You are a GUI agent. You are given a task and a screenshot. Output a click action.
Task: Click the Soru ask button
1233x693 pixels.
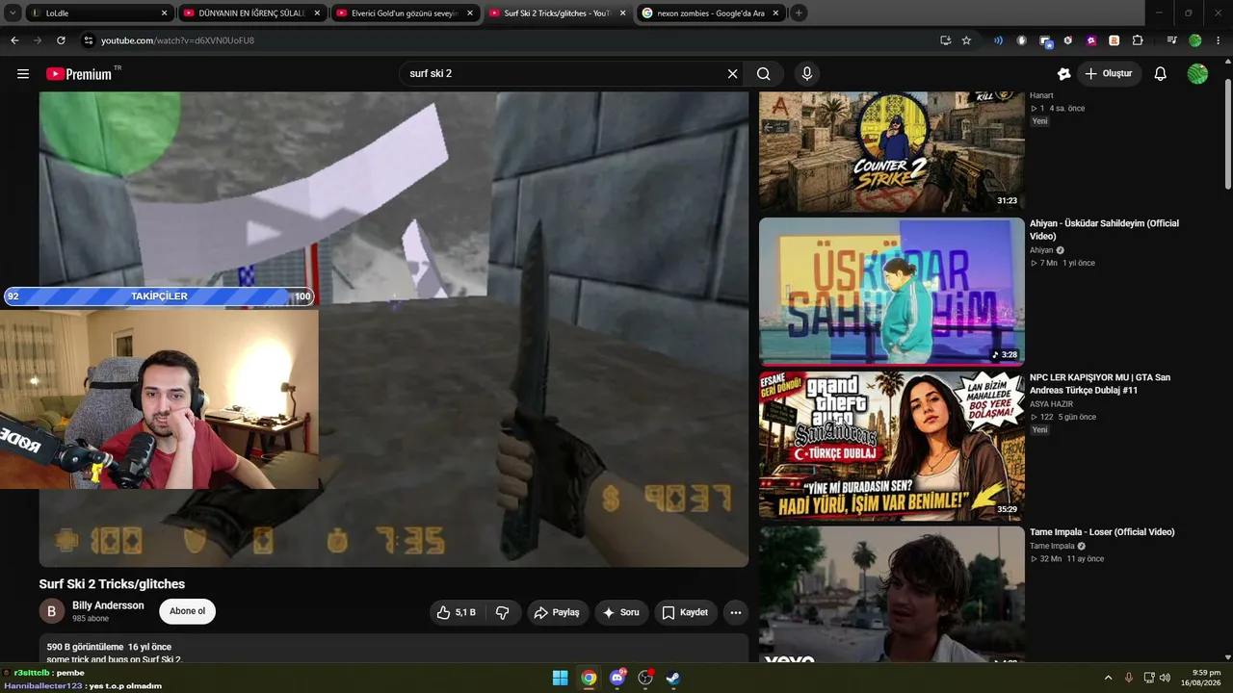pos(621,612)
